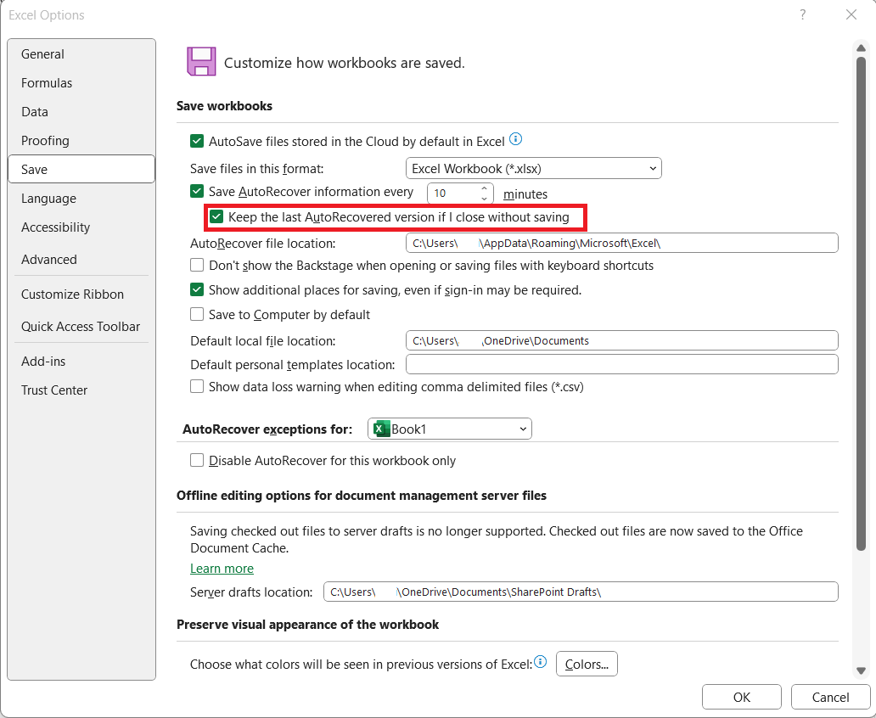Click the scrollbar down arrow
The width and height of the screenshot is (876, 718).
point(861,671)
